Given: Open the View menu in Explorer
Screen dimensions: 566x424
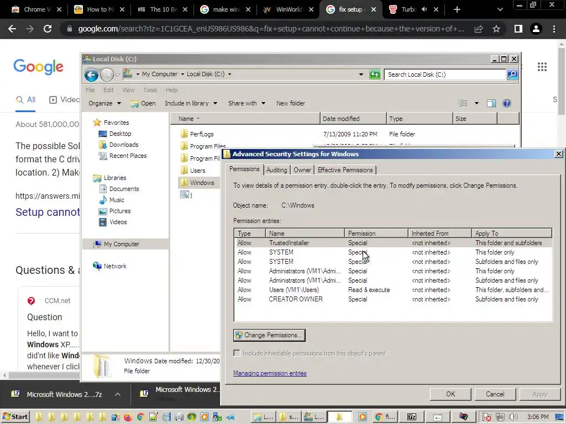Looking at the screenshot, I should point(128,90).
